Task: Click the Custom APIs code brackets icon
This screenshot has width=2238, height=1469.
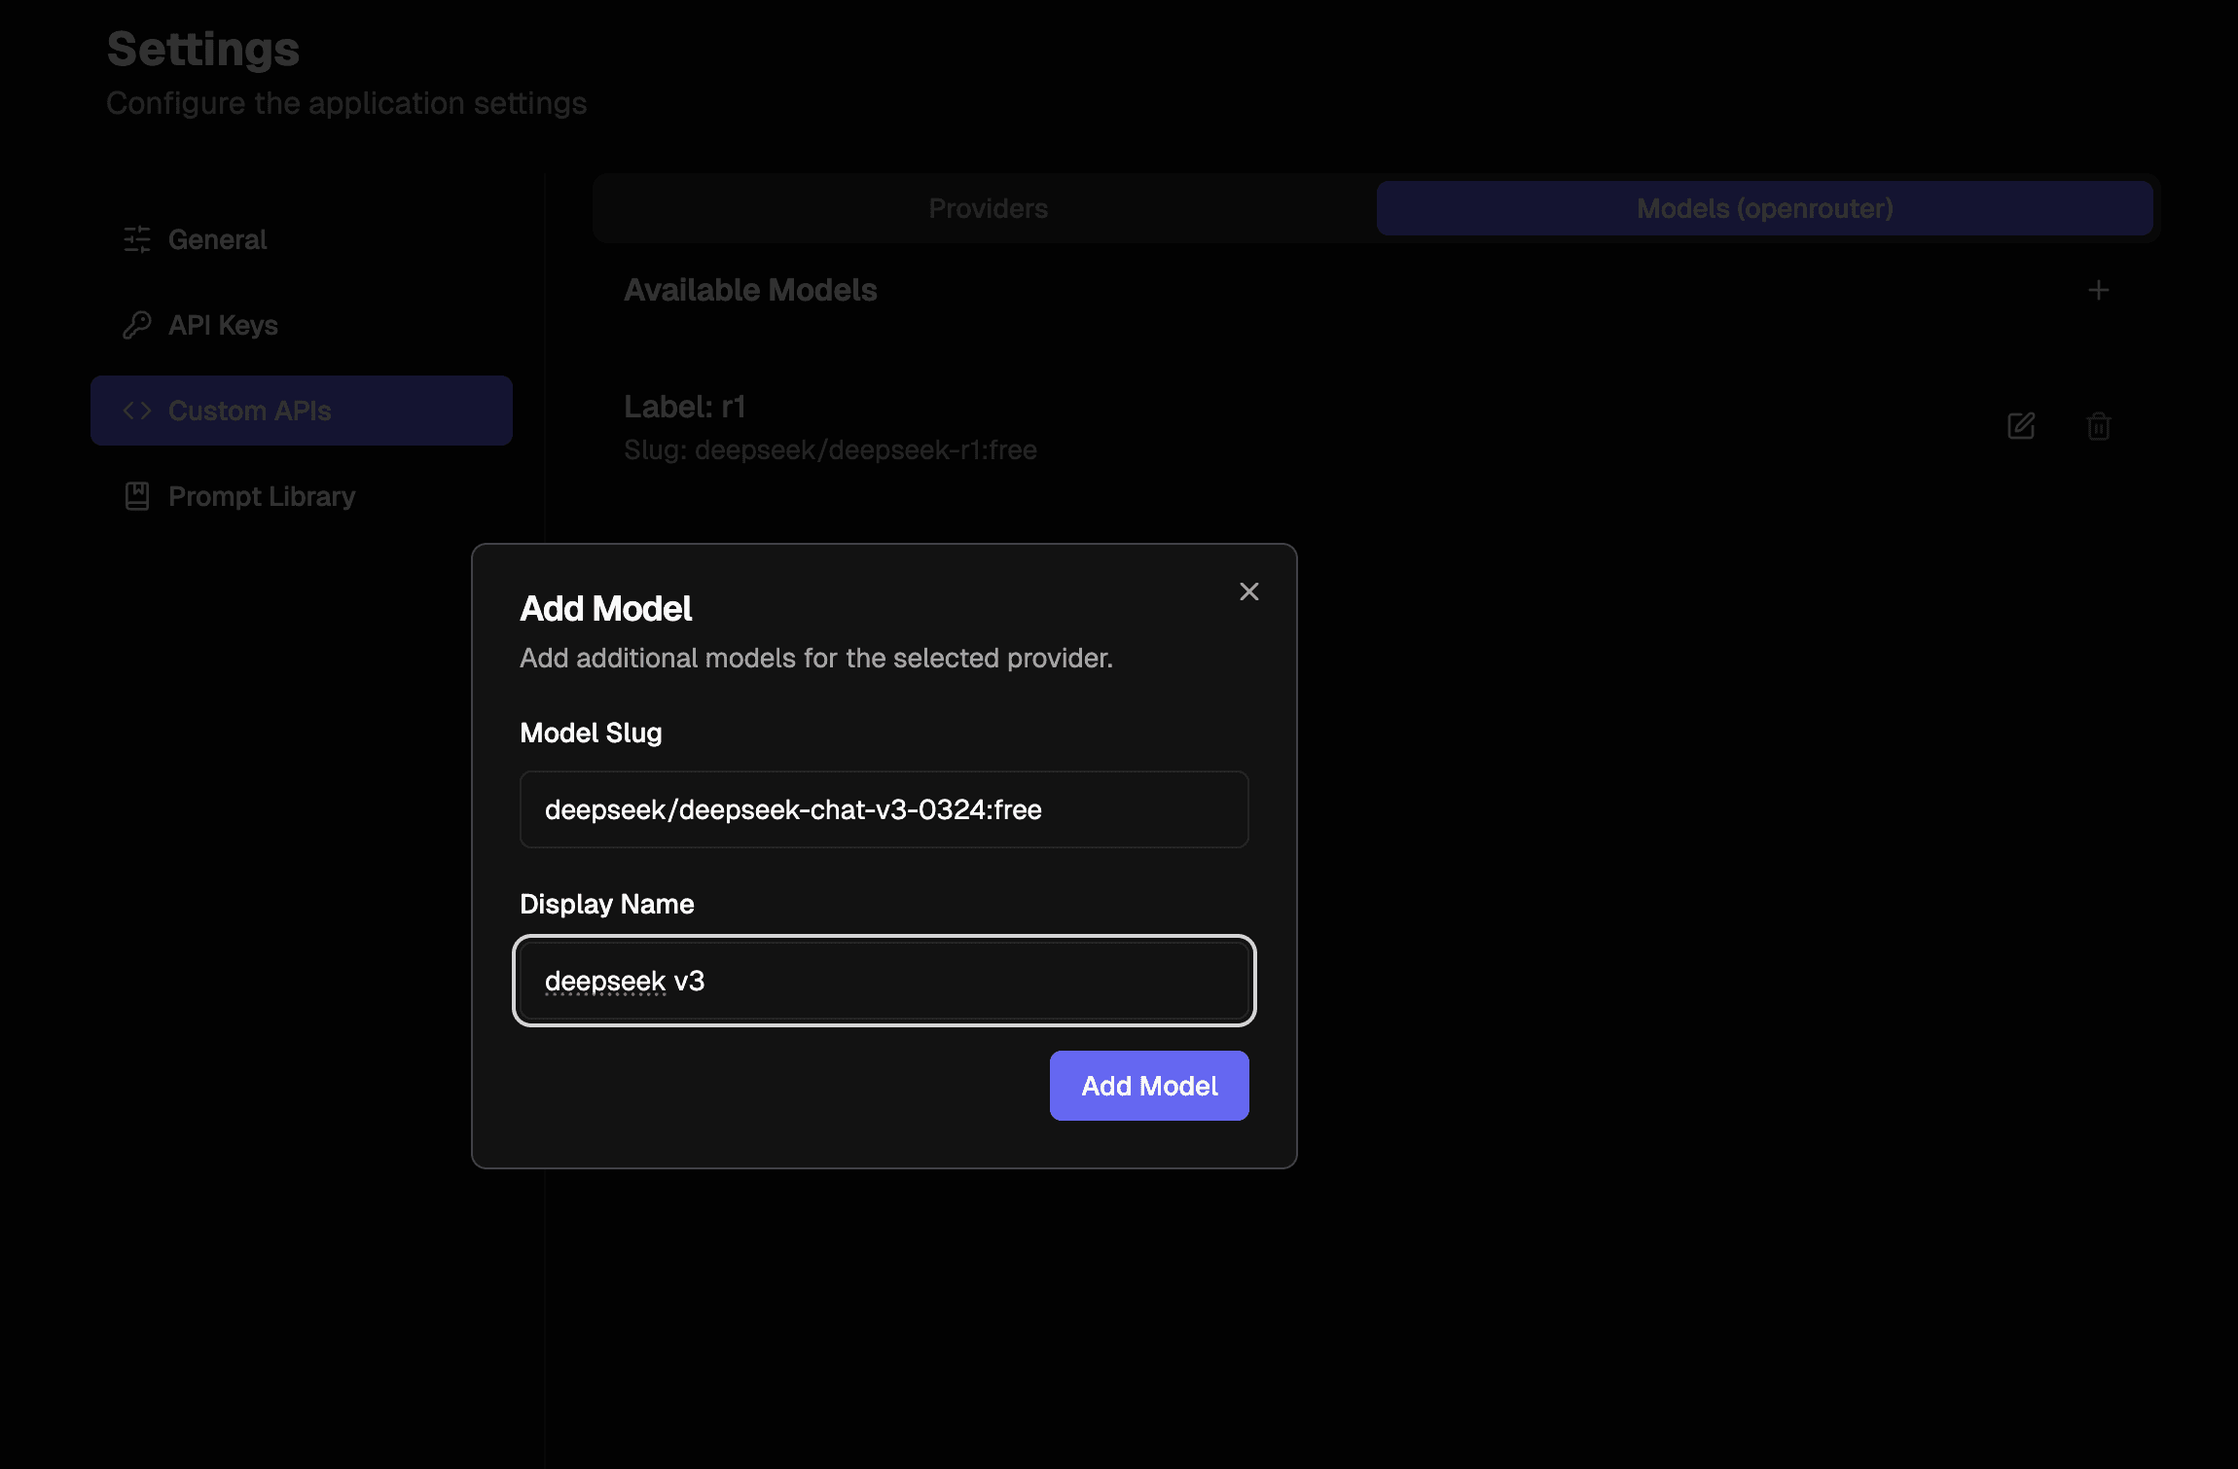Action: pos(137,411)
